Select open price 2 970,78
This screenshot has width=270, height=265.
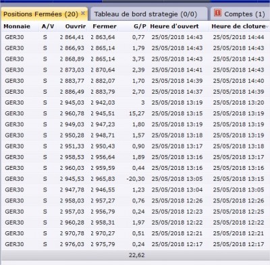(x=72, y=233)
